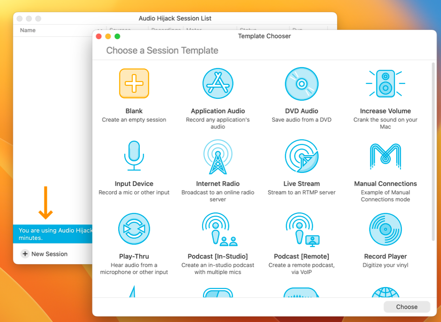This screenshot has height=322, width=441.
Task: Confirm selection with the Choose button
Action: pyautogui.click(x=407, y=307)
